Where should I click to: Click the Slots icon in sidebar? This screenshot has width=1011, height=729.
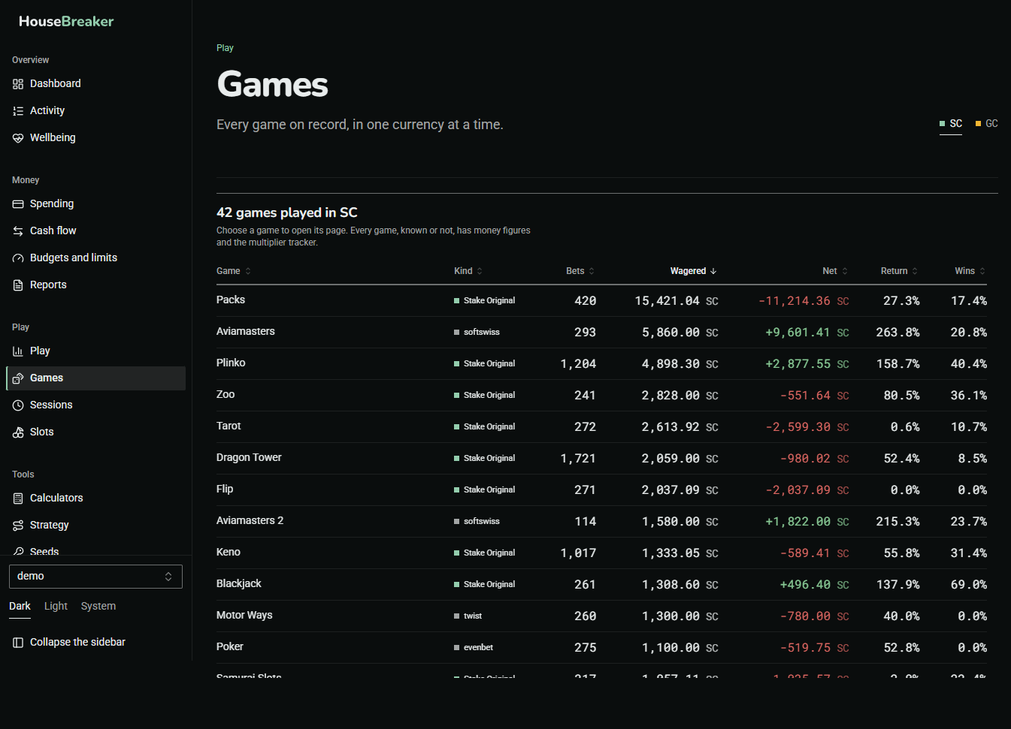18,432
